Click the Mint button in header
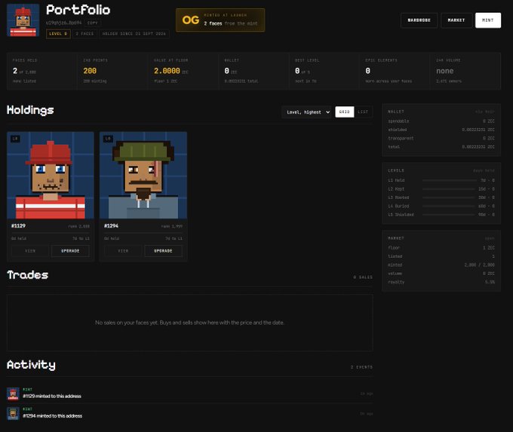This screenshot has width=513, height=432. [488, 20]
